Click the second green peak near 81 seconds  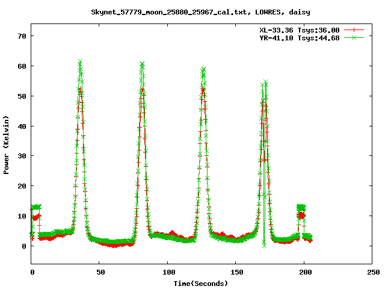pyautogui.click(x=142, y=64)
